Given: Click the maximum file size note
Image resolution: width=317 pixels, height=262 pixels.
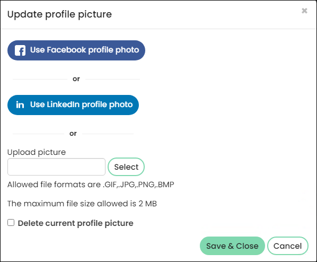Looking at the screenshot, I should point(82,204).
